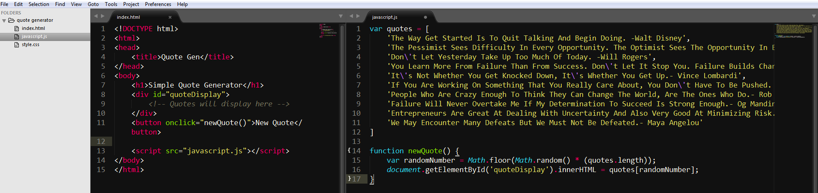
Task: Click line number 14 in javascript.js
Action: click(x=356, y=151)
